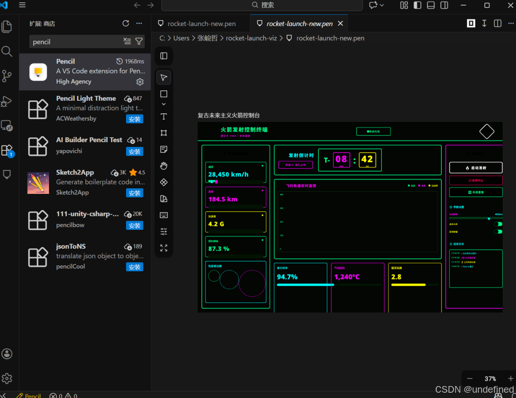Open the Search view in the activity bar
The height and width of the screenshot is (398, 516).
[7, 51]
